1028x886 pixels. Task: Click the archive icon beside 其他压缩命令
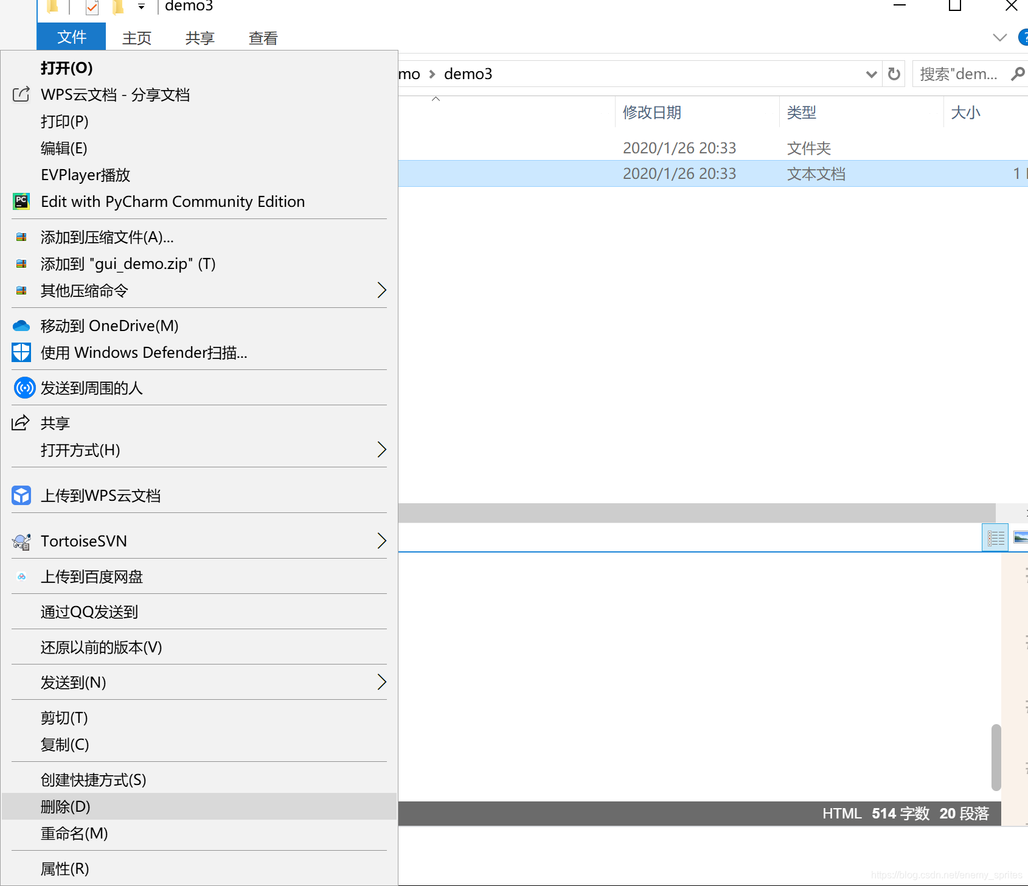tap(21, 290)
